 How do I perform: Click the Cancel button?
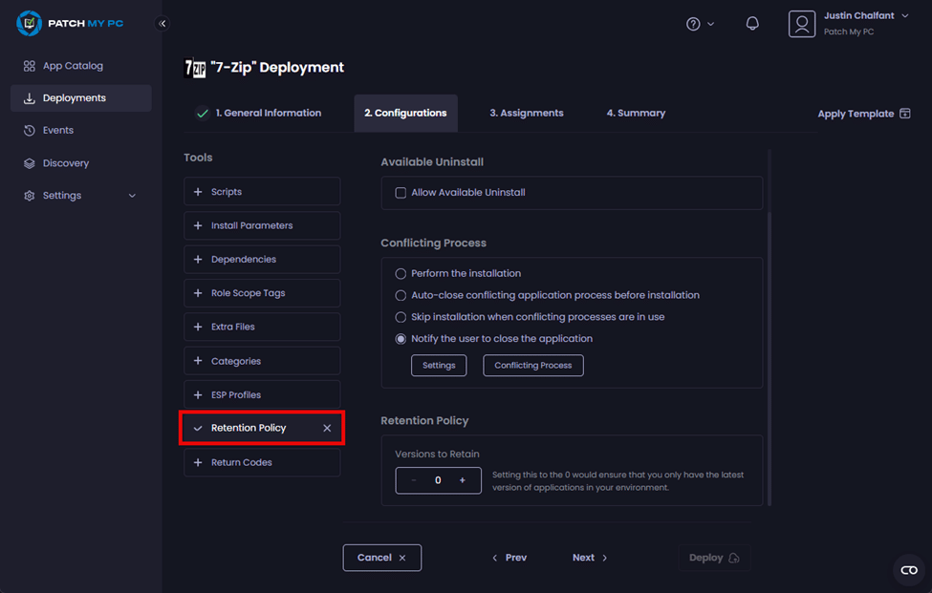click(x=381, y=558)
